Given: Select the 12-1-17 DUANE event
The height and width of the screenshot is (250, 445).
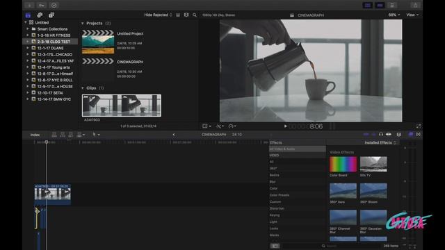Looking at the screenshot, I should click(x=50, y=48).
